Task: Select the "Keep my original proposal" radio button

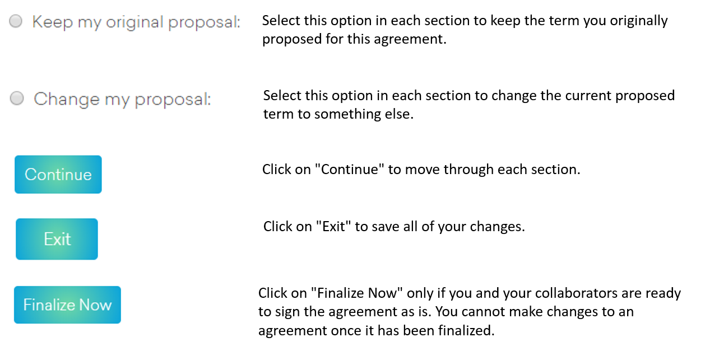Action: [16, 22]
